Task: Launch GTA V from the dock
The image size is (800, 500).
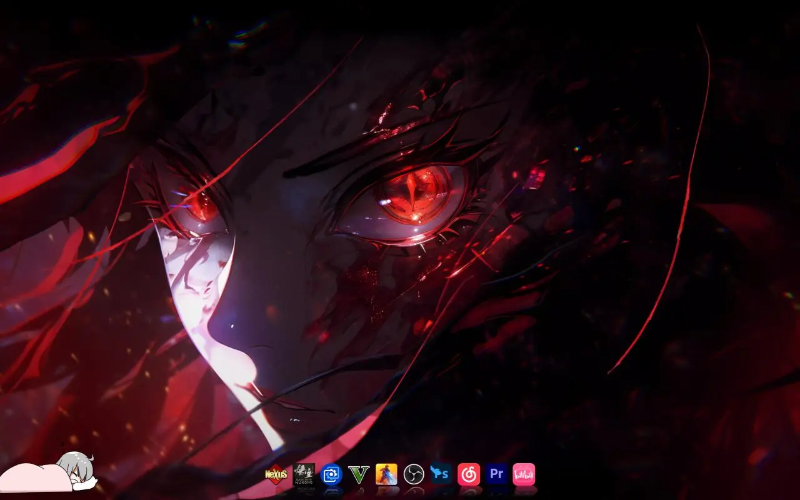Action: click(x=359, y=474)
